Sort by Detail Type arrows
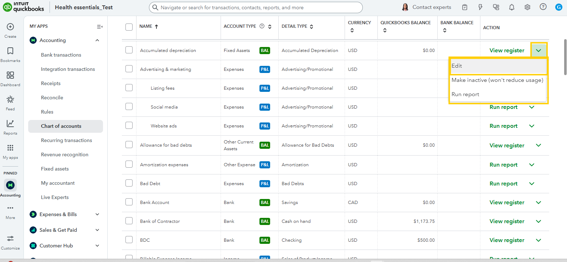Image resolution: width=567 pixels, height=262 pixels. [311, 26]
